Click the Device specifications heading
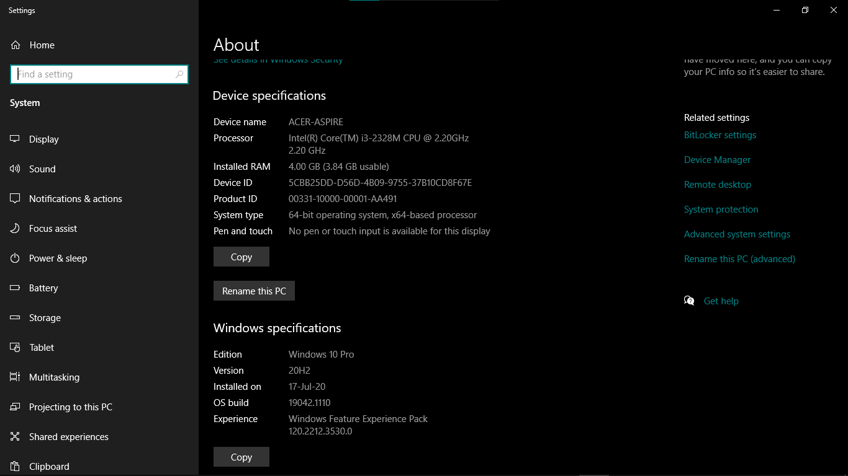The height and width of the screenshot is (476, 848). coord(269,95)
